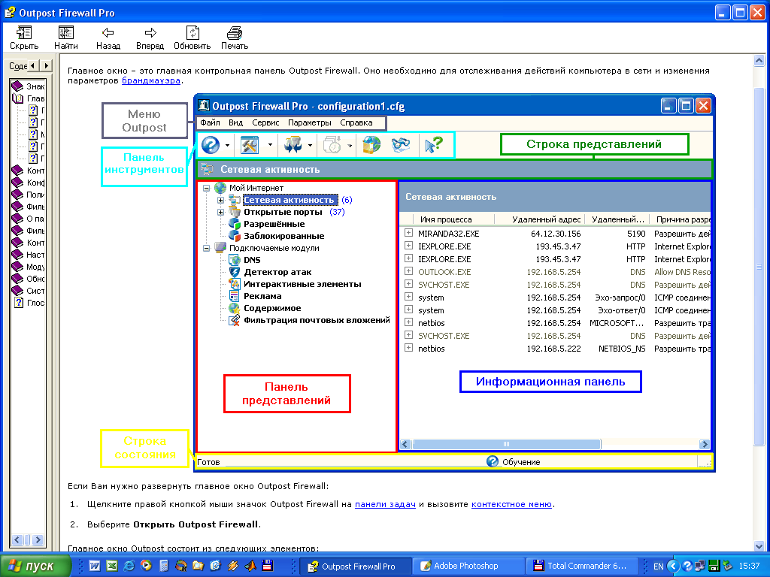Select Фильтрация почтовых вложений item
This screenshot has width=770, height=577.
(317, 320)
